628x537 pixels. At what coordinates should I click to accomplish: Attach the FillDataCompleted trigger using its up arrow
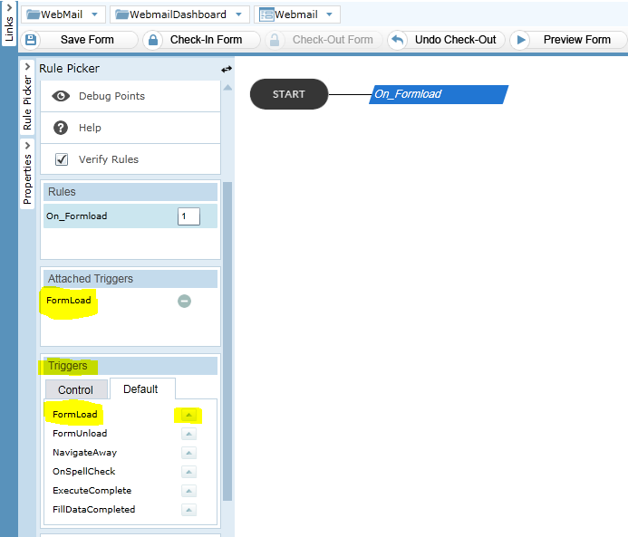point(188,510)
